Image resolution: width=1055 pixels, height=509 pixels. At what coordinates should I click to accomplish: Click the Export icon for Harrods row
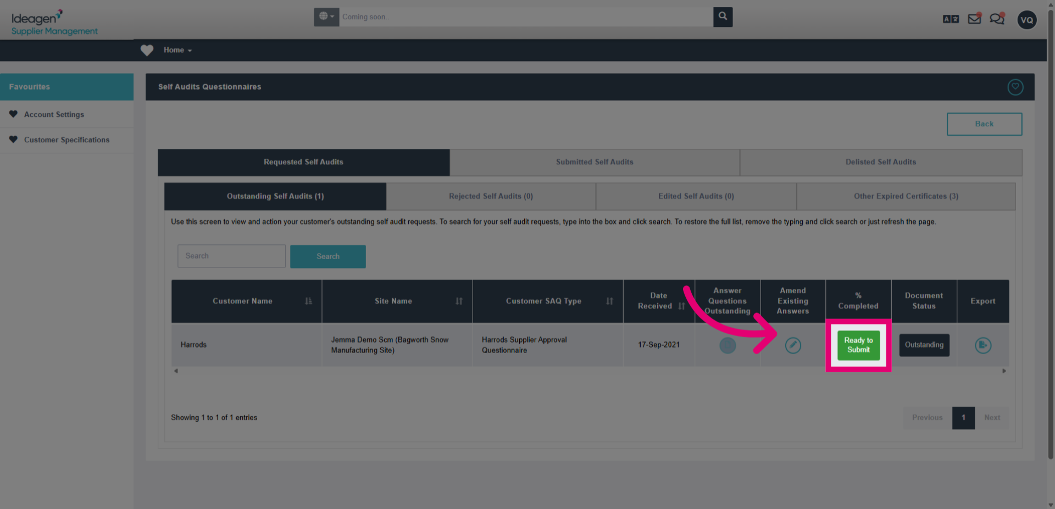(983, 345)
